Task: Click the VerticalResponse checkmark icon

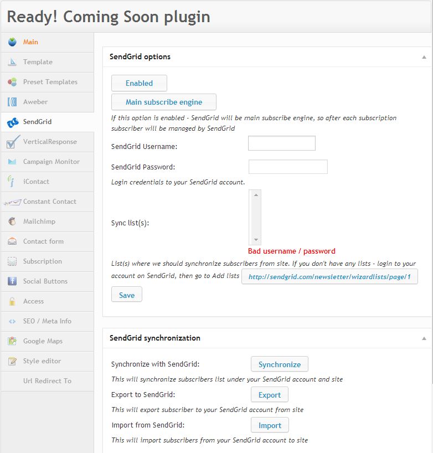Action: coord(13,142)
